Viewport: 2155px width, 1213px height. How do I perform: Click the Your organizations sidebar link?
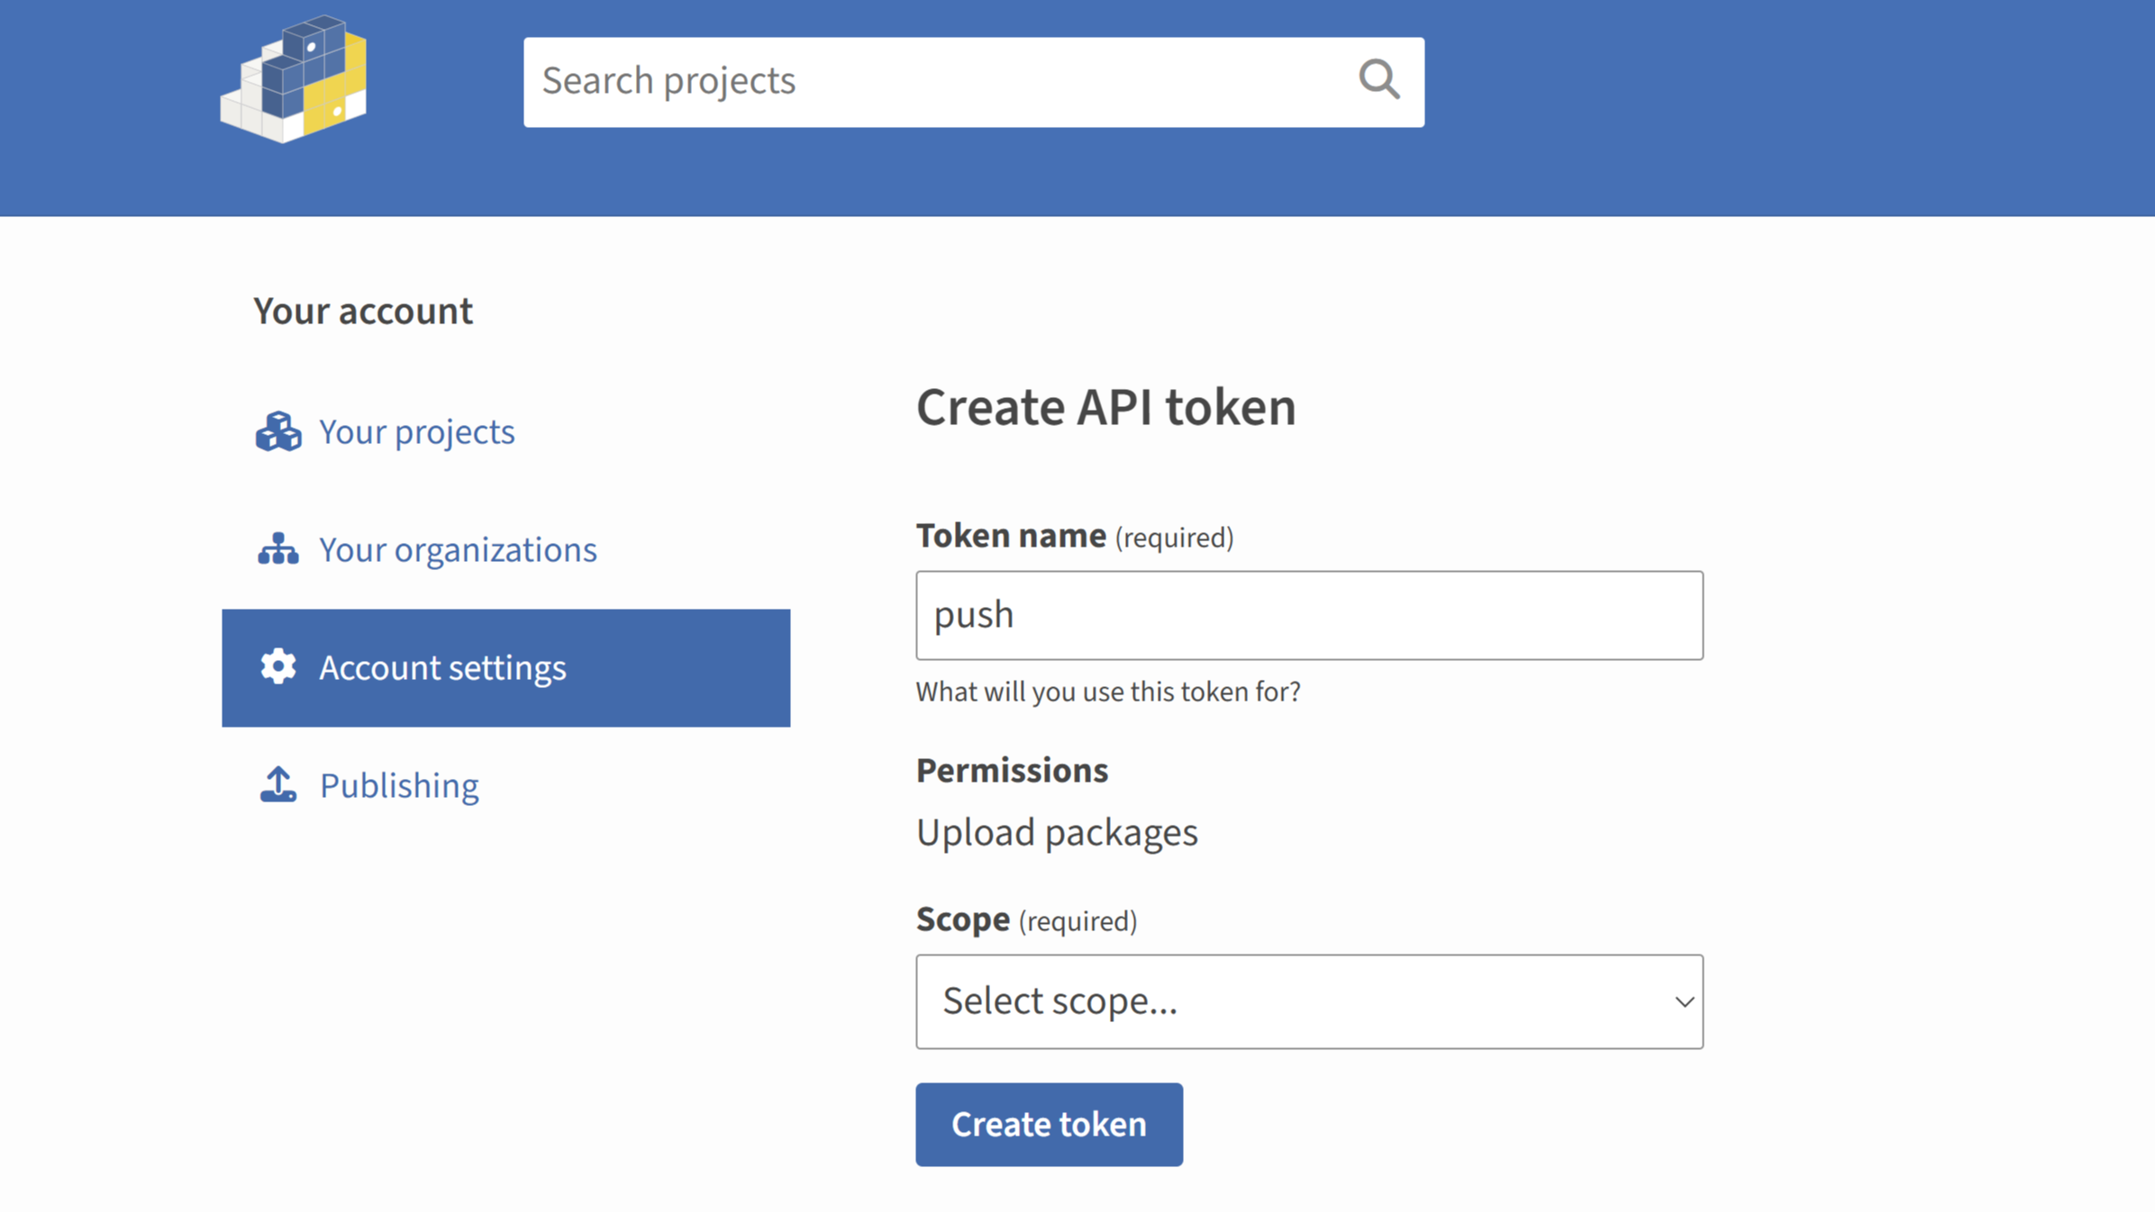click(x=459, y=548)
